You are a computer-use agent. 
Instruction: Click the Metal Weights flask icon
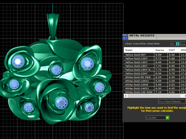pyautogui.click(x=125, y=37)
